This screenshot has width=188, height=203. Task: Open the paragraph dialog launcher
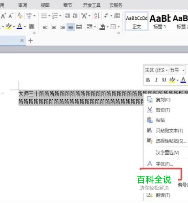click(x=118, y=33)
